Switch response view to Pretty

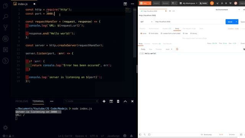pos(143,49)
